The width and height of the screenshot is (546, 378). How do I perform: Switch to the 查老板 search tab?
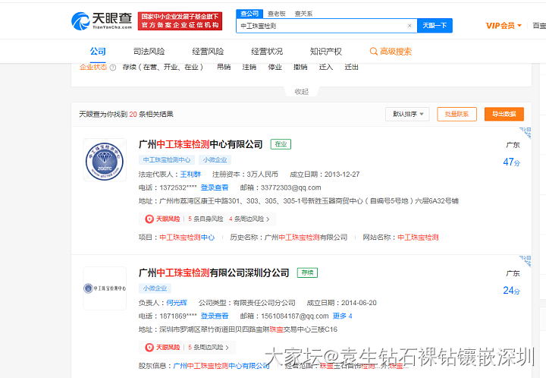click(x=276, y=14)
